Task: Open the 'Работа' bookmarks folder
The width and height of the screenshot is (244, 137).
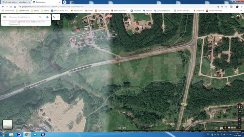Action: tap(45, 11)
